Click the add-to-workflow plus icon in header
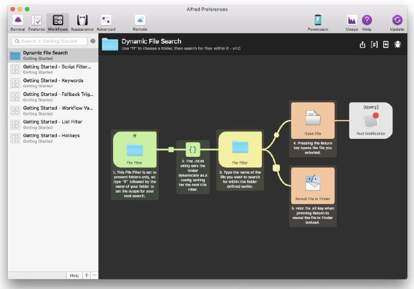 [x=386, y=44]
